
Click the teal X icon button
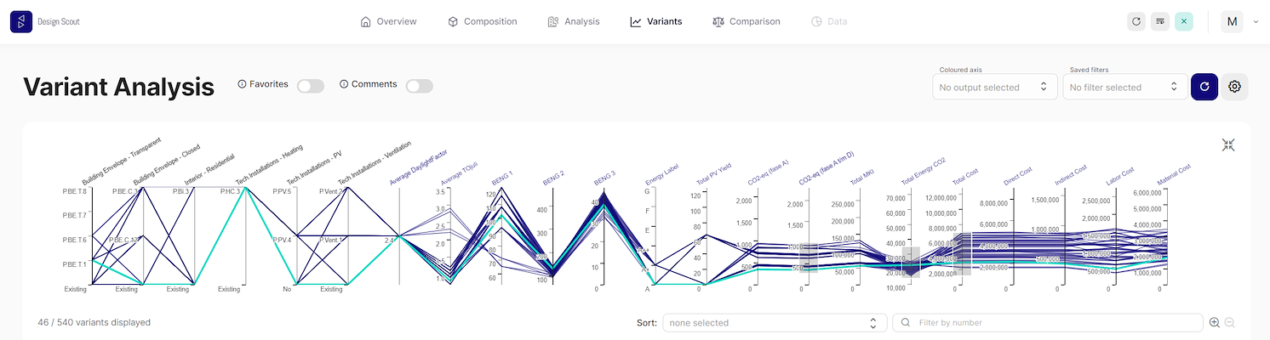tap(1183, 21)
